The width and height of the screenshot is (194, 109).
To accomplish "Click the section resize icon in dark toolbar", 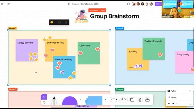I will coord(59,22).
